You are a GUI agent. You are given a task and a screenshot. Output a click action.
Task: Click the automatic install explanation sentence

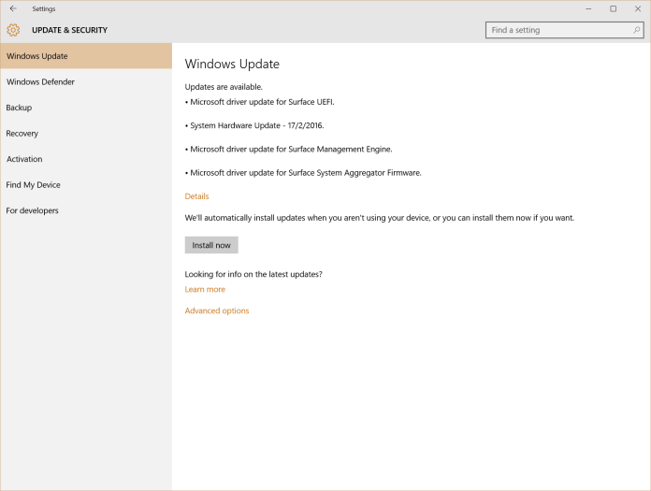click(x=380, y=218)
